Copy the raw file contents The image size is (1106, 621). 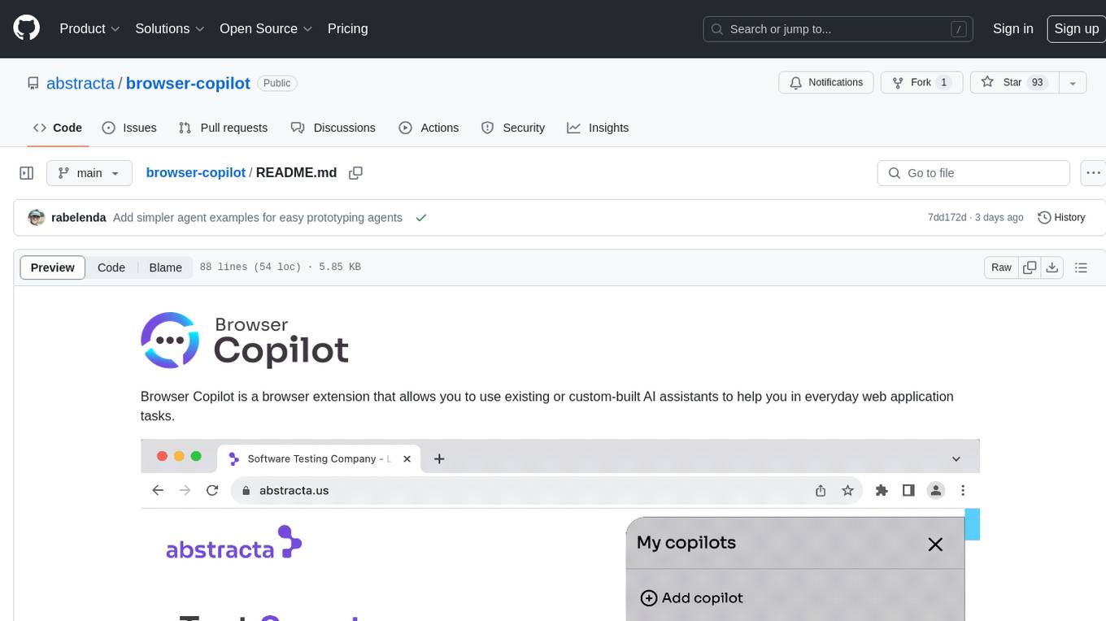(1030, 267)
